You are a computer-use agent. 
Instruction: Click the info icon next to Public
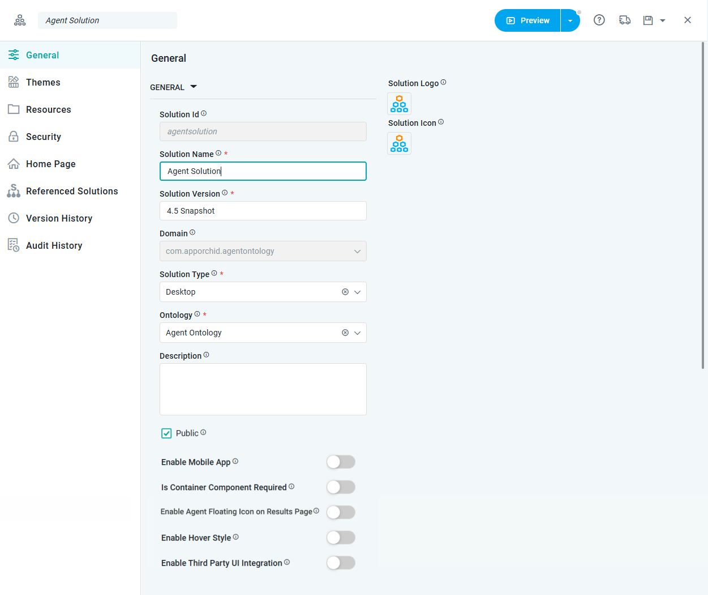point(203,432)
